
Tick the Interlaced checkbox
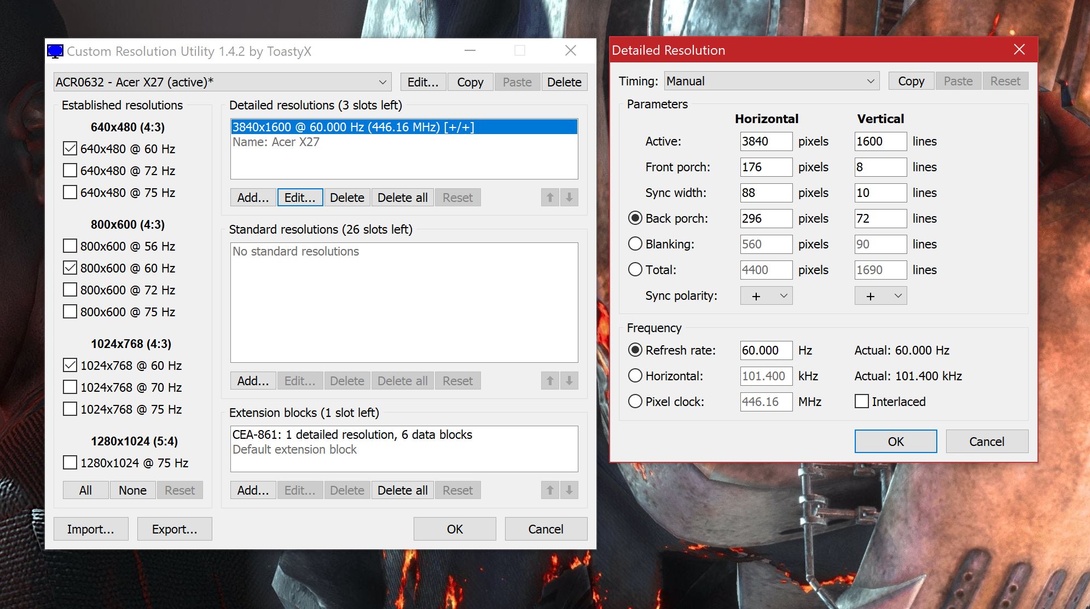862,402
